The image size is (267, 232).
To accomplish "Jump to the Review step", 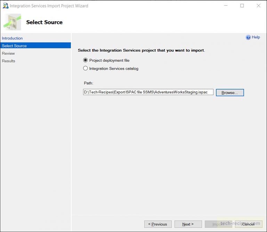I will (8, 53).
